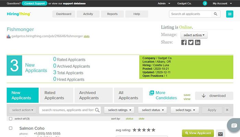Screen dimensions: 240x137
Task: Sort applicants by date
Action: click(141, 119)
